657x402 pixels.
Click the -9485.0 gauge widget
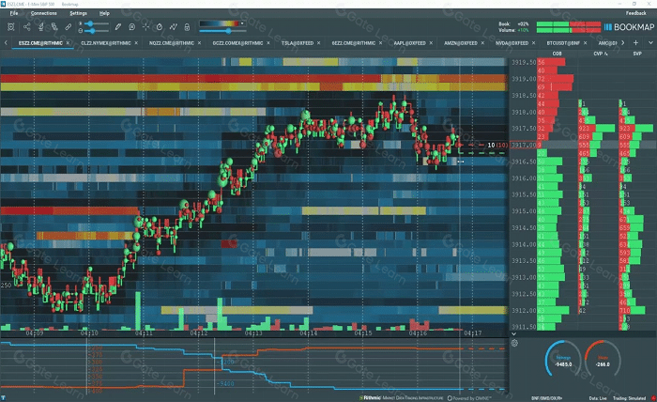[563, 360]
